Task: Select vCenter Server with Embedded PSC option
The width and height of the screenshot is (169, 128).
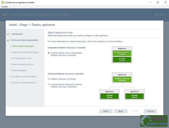Action: pos(49,53)
